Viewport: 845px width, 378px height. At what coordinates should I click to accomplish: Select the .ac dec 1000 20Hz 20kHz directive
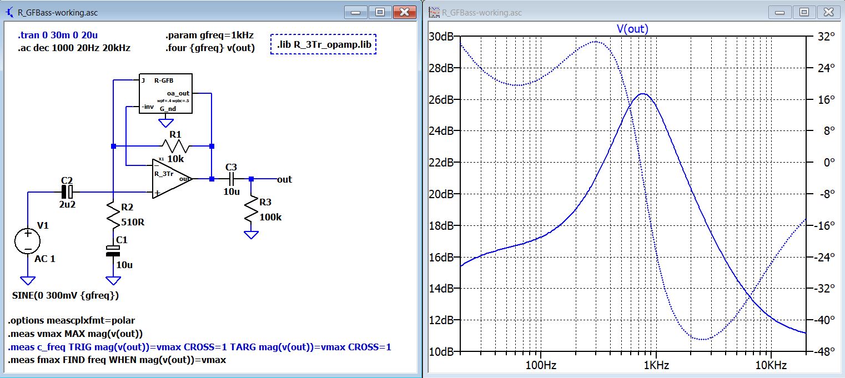74,48
